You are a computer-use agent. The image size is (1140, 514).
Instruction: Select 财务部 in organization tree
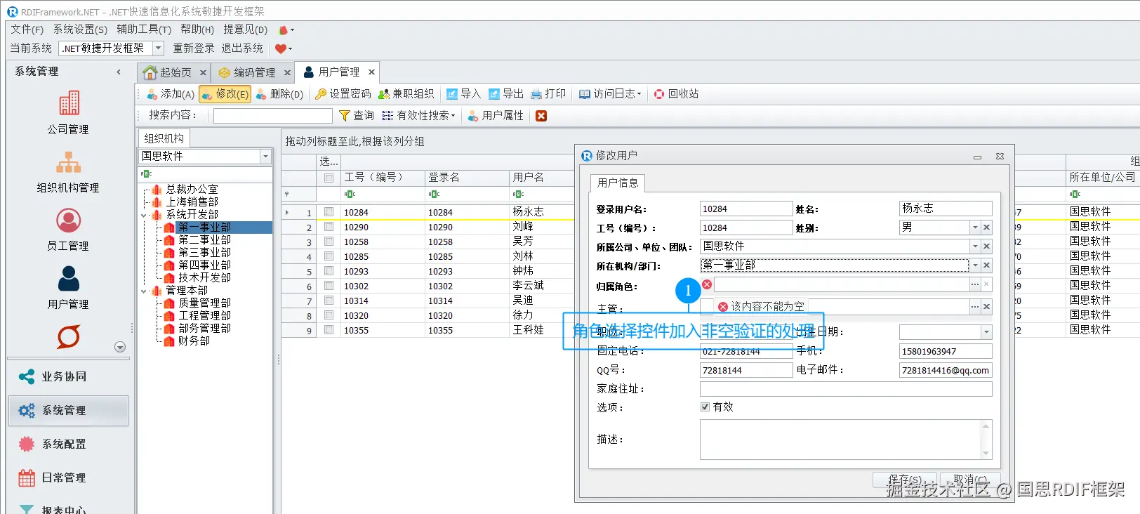pos(194,341)
